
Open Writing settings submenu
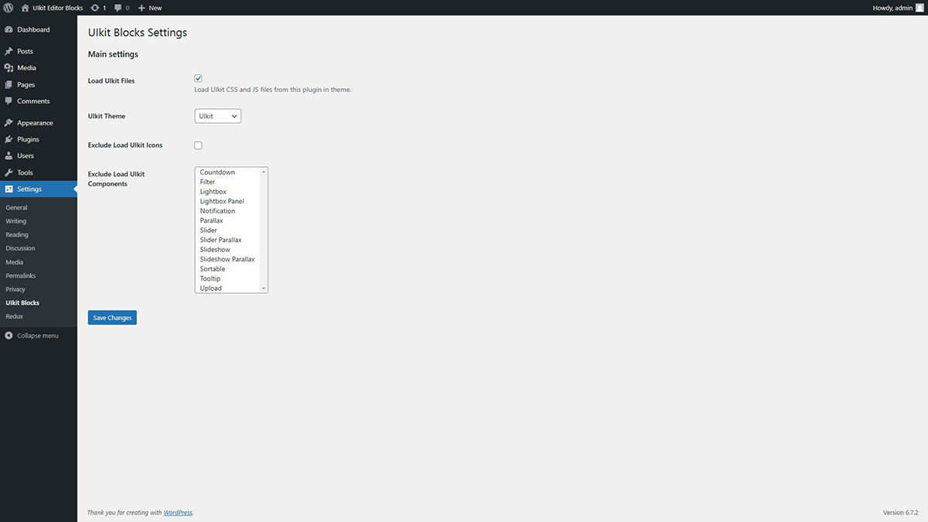pos(15,221)
